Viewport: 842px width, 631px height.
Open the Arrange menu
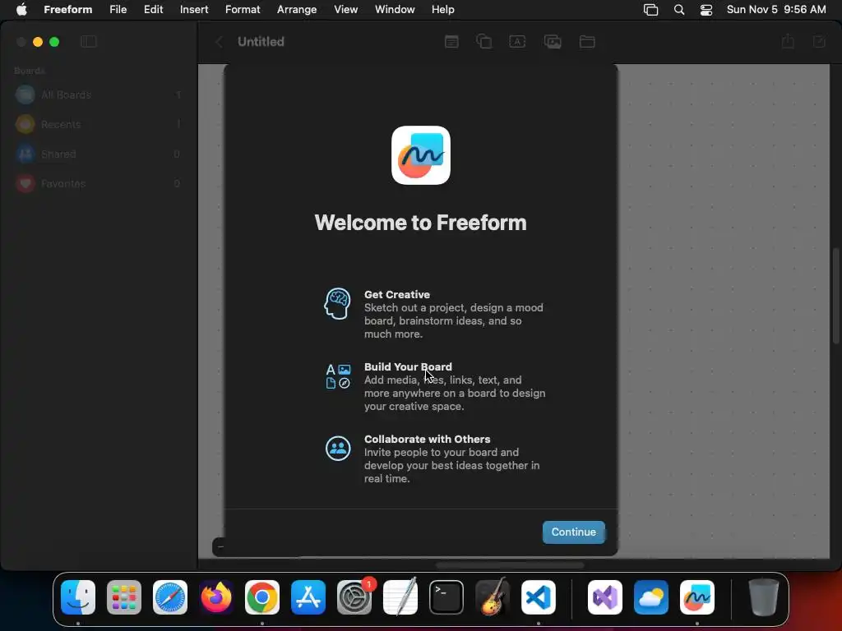[296, 9]
